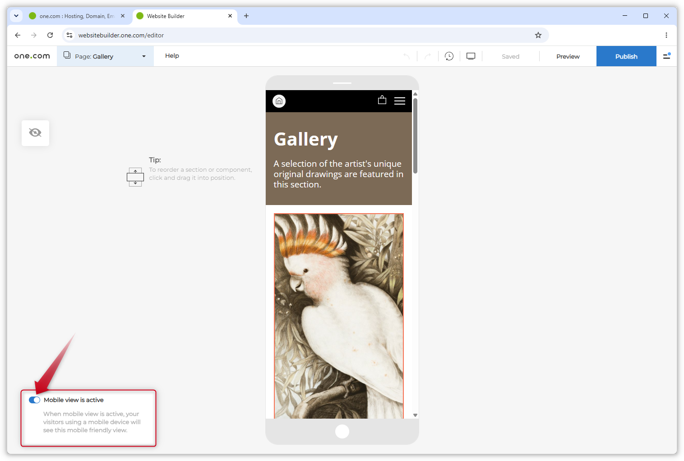Switch to desktop view monitor icon
The width and height of the screenshot is (684, 461).
point(471,56)
